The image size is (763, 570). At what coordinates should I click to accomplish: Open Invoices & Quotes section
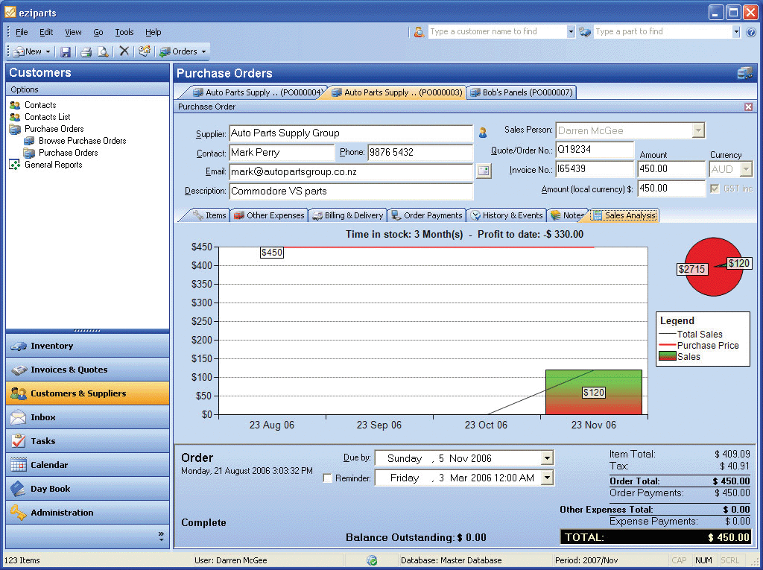point(88,370)
